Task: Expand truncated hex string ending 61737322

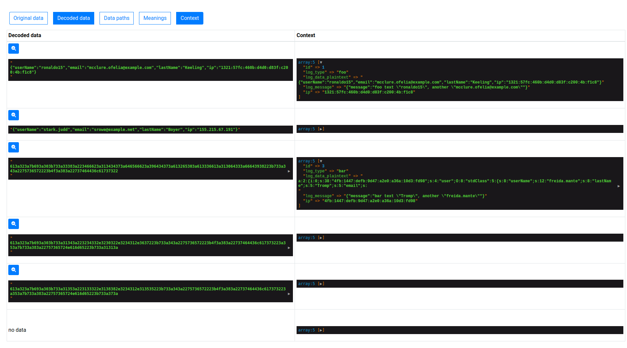Action: [289, 171]
